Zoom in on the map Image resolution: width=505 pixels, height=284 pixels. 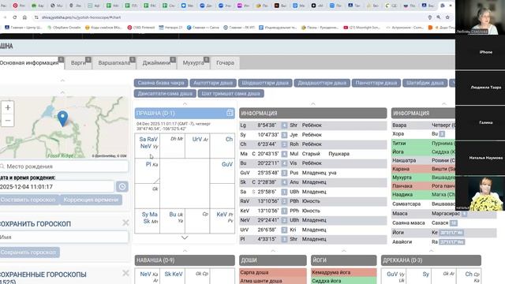pyautogui.click(x=8, y=107)
